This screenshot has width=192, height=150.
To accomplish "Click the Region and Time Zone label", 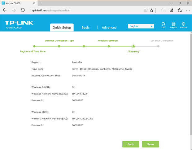I will pyautogui.click(x=33, y=51).
